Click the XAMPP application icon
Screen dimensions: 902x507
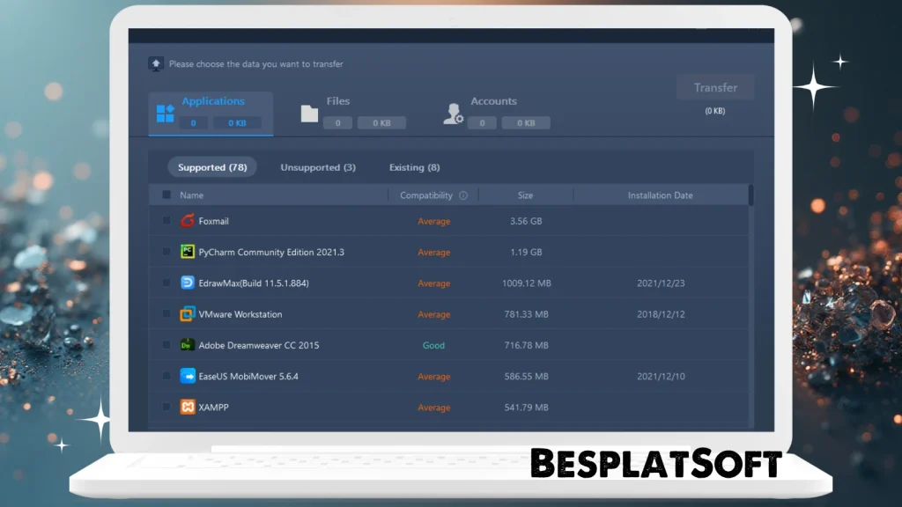[187, 408]
